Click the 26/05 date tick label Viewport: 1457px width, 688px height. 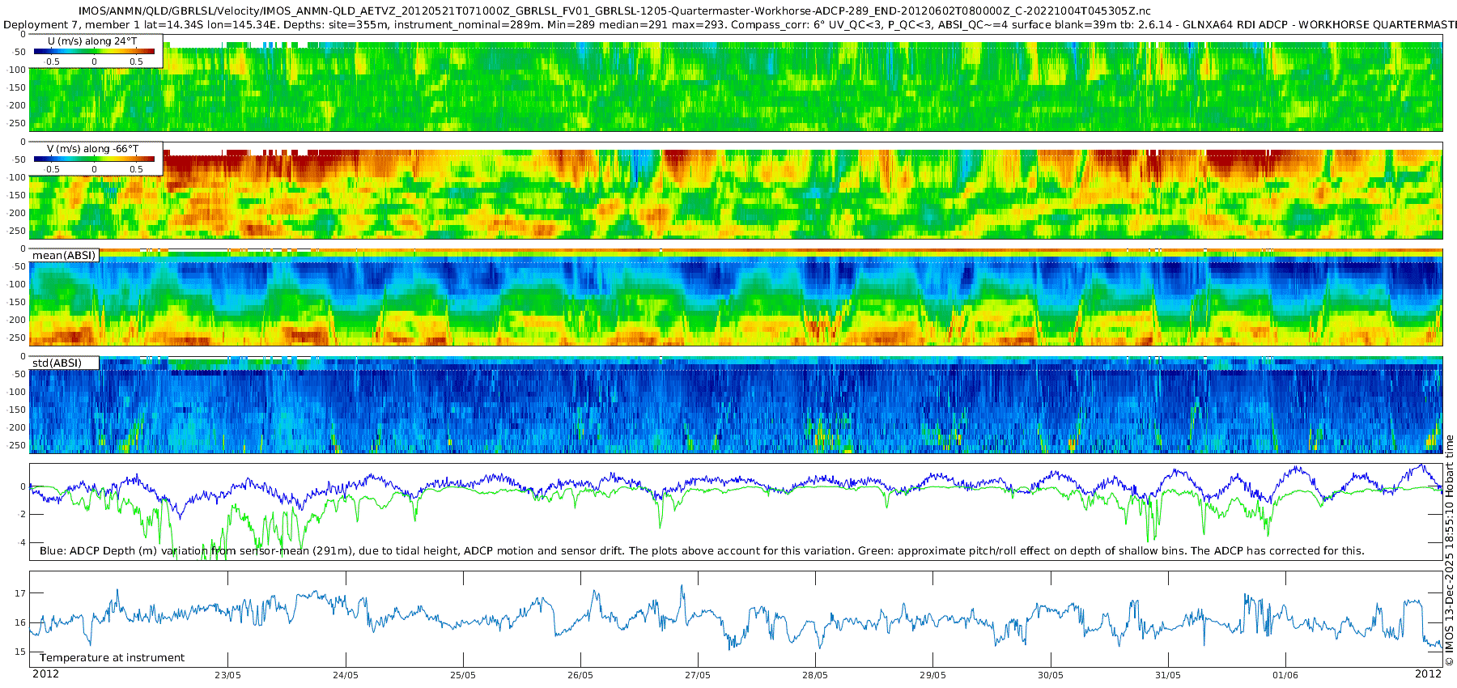tap(580, 675)
